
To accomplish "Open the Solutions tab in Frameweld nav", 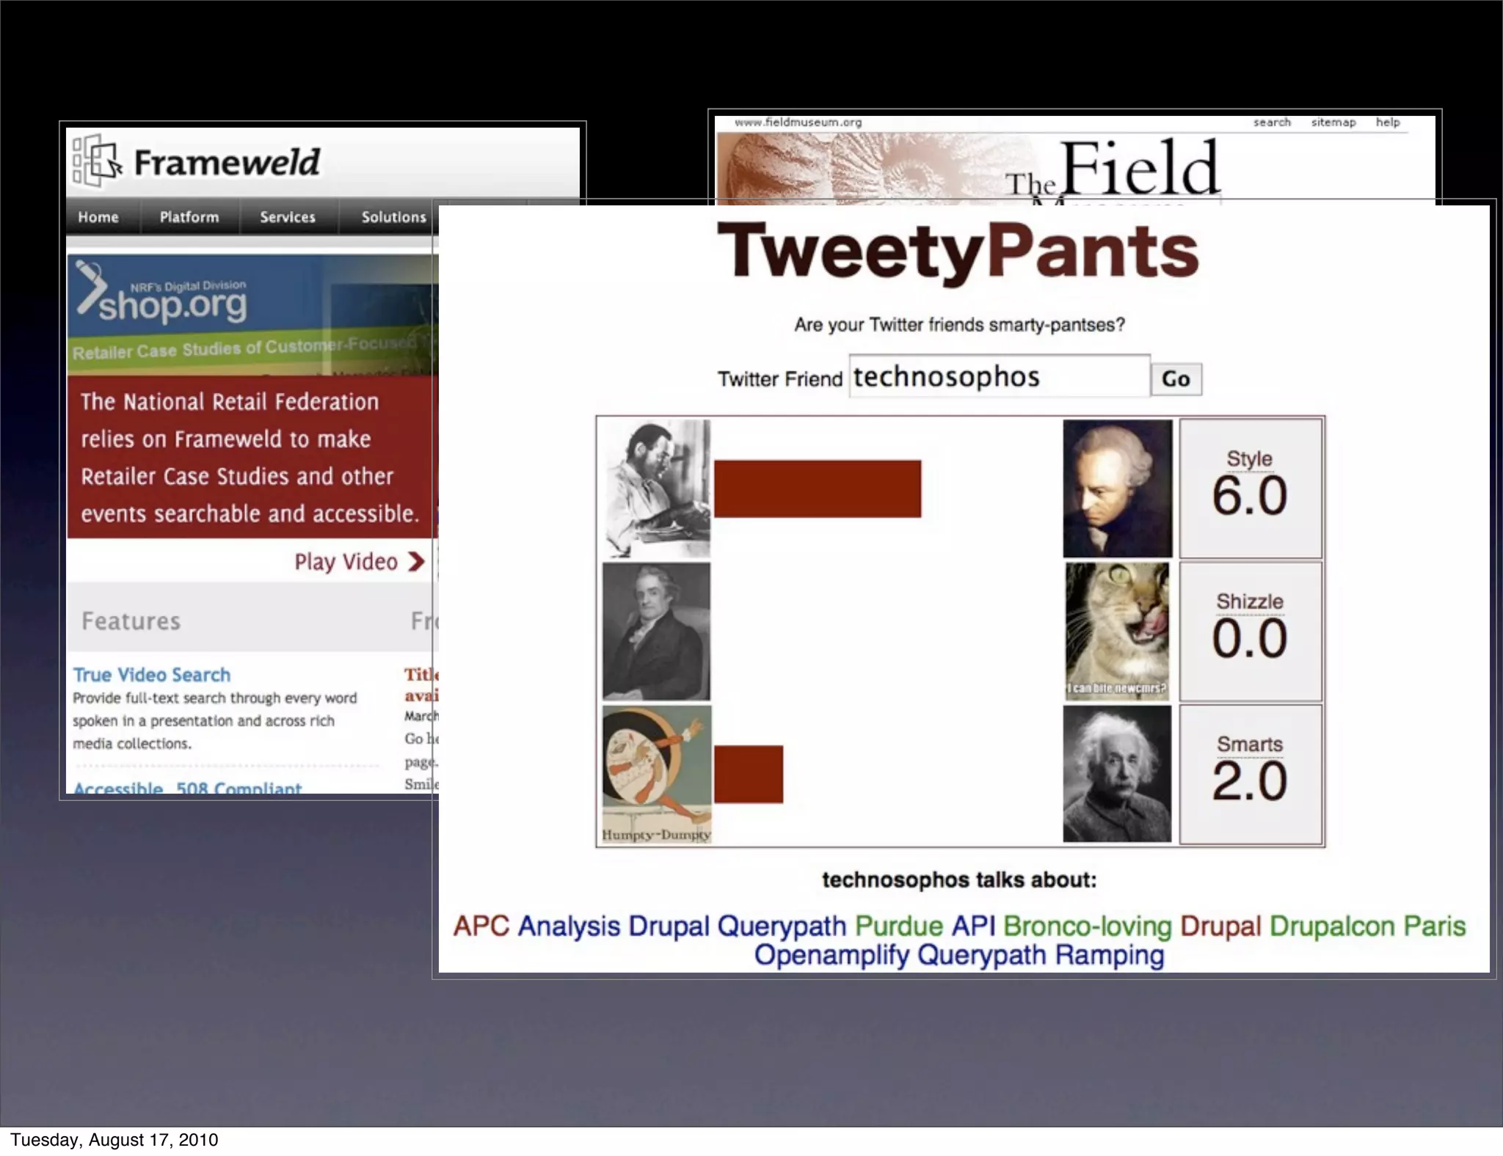I will pos(393,217).
